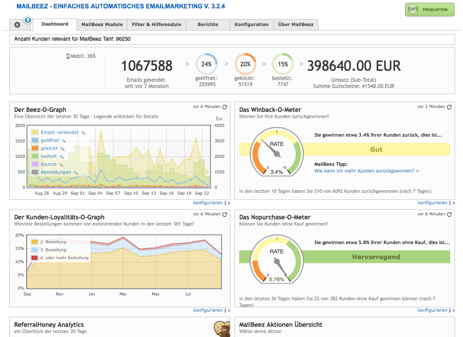Image resolution: width=463 pixels, height=337 pixels.
Task: Click the '2. Bestellung' legend swatch
Action: click(34, 242)
